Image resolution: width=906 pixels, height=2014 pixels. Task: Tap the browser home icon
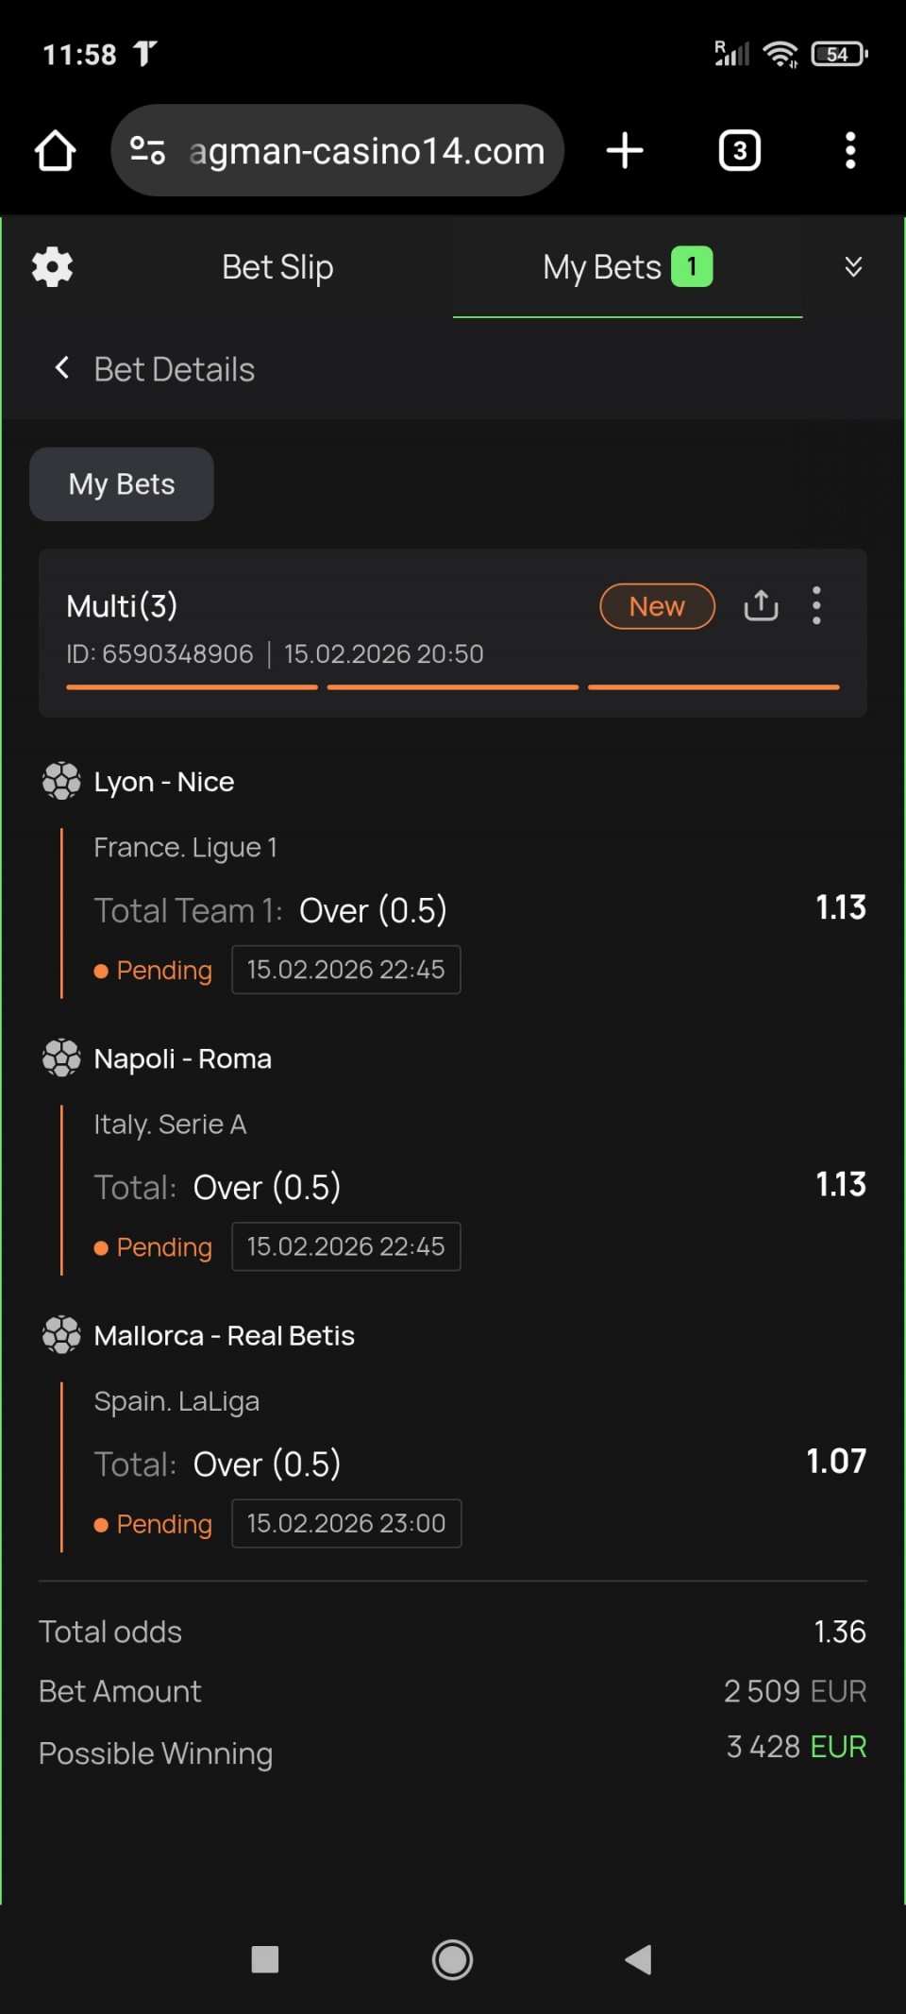point(56,151)
